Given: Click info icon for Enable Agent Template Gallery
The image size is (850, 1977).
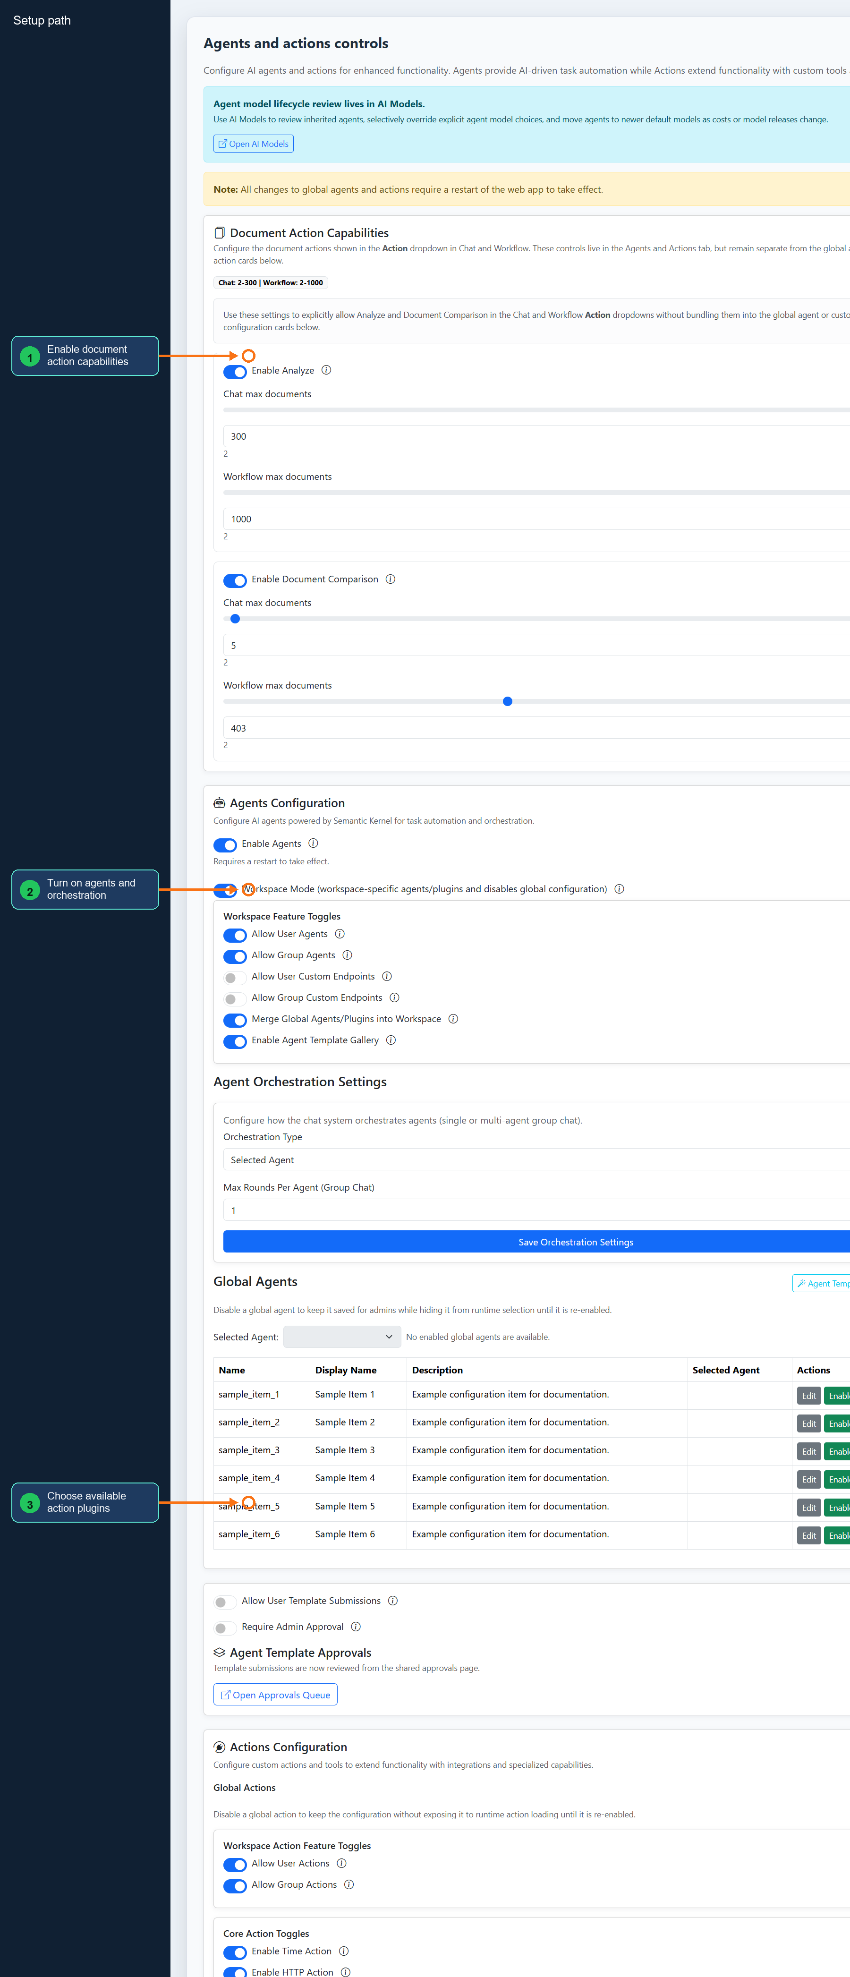Looking at the screenshot, I should [x=391, y=1040].
